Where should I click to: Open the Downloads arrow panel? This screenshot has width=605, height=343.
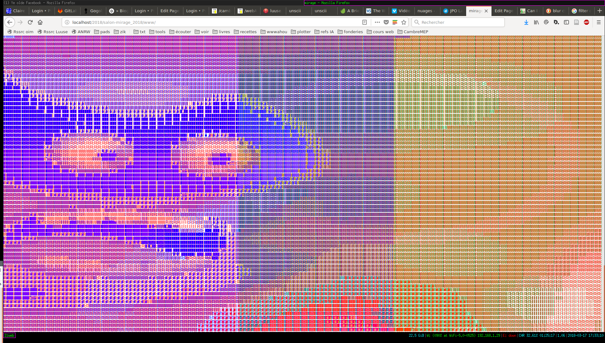pyautogui.click(x=526, y=22)
